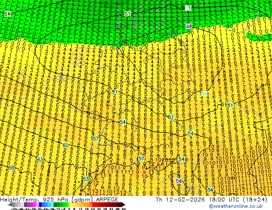Click the valid time '18:00 UTC (18+24)'
Image resolution: width=272 pixels, height=210 pixels.
coord(238,200)
